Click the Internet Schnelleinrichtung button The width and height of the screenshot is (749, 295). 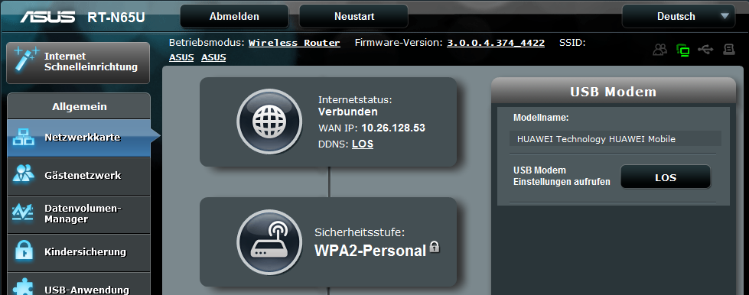(78, 63)
